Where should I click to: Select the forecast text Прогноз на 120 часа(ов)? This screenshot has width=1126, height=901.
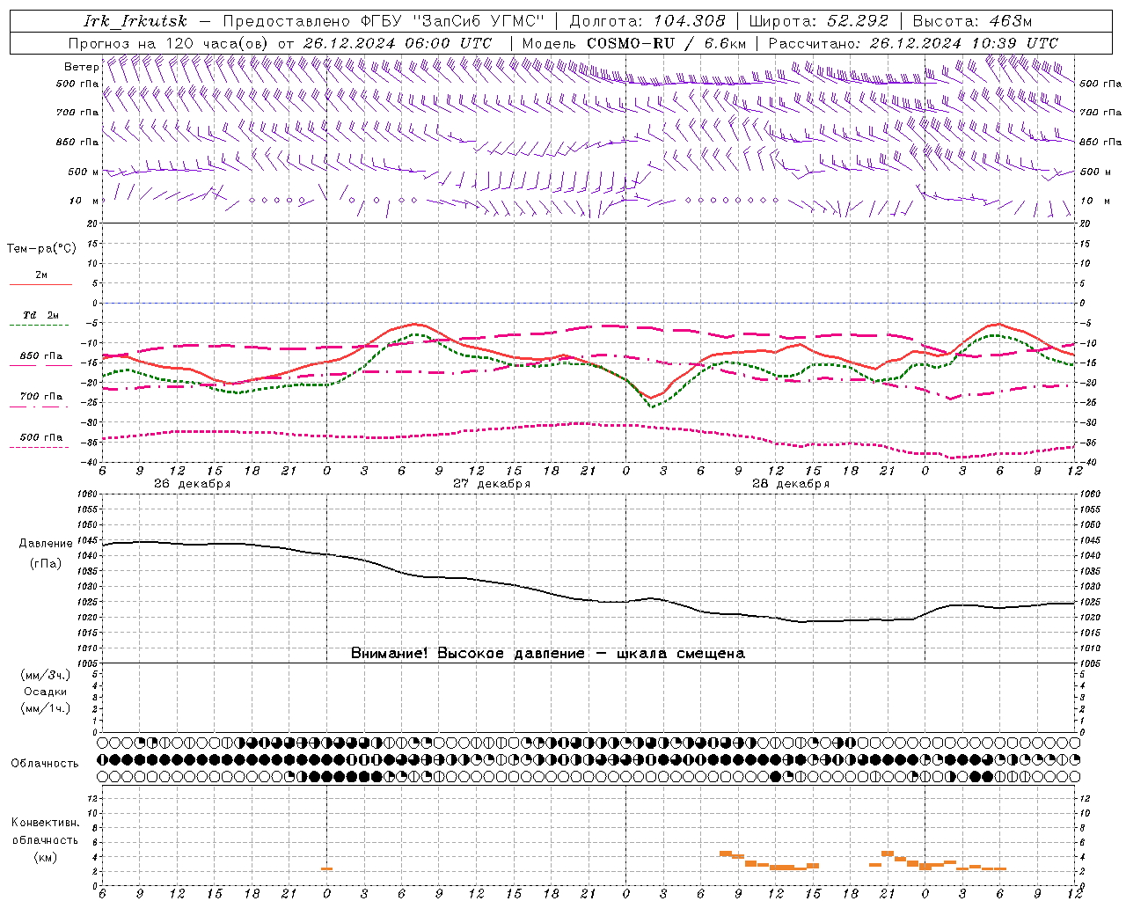coord(170,43)
